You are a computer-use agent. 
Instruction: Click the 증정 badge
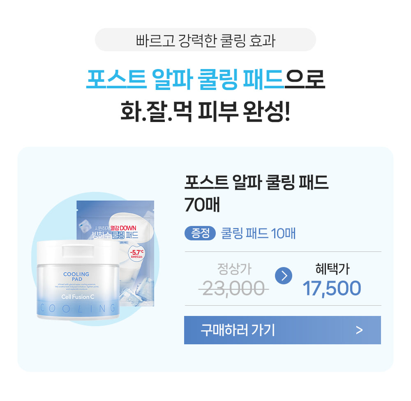[x=200, y=233]
